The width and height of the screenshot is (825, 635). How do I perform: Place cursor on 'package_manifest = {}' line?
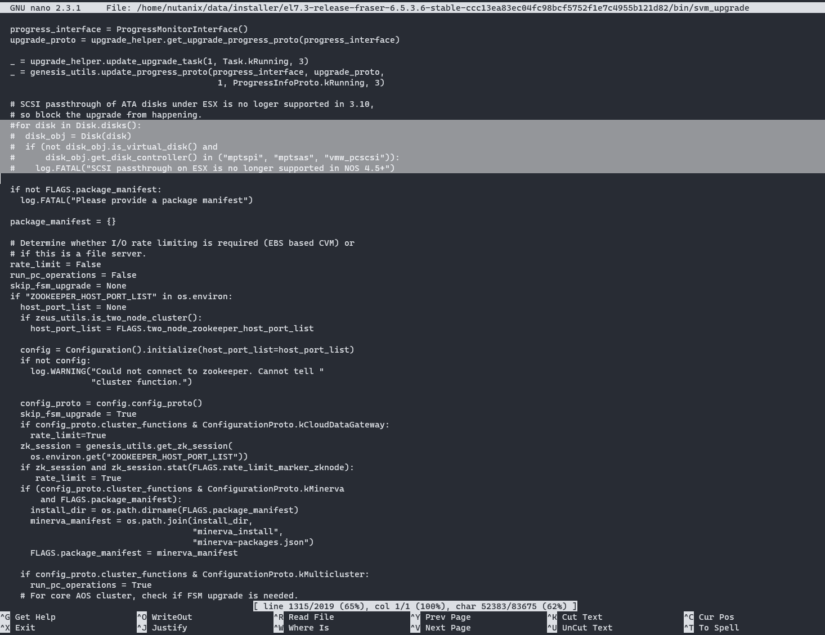[63, 222]
